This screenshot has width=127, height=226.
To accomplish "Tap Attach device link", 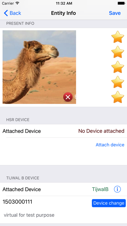I will point(110,145).
